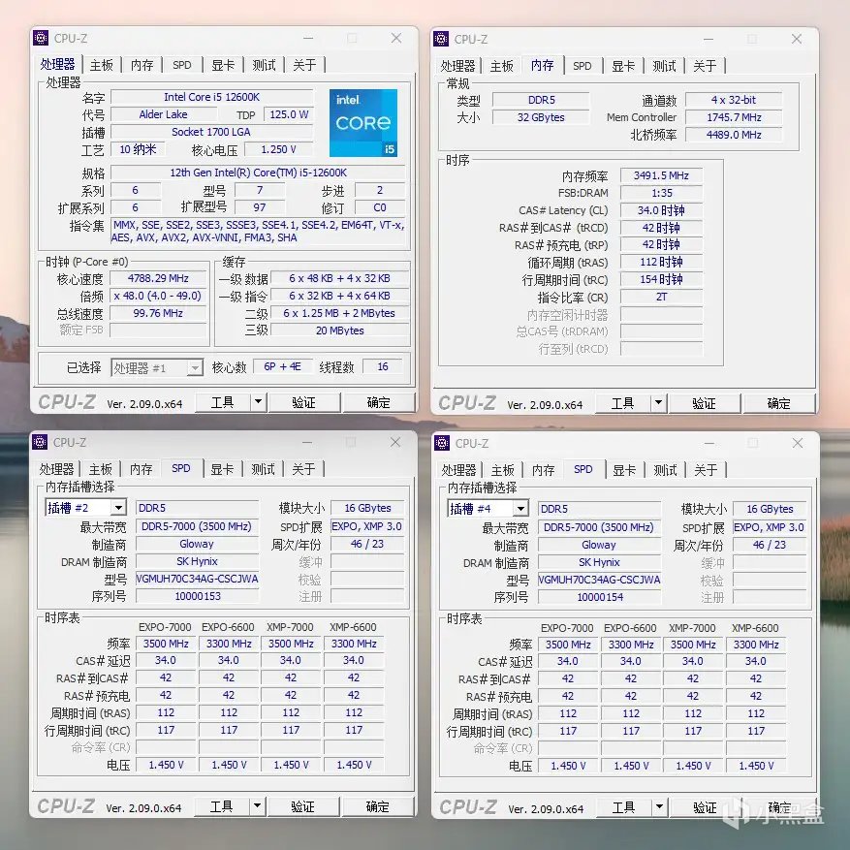
Task: Open SPD tab in processor window
Action: point(181,65)
